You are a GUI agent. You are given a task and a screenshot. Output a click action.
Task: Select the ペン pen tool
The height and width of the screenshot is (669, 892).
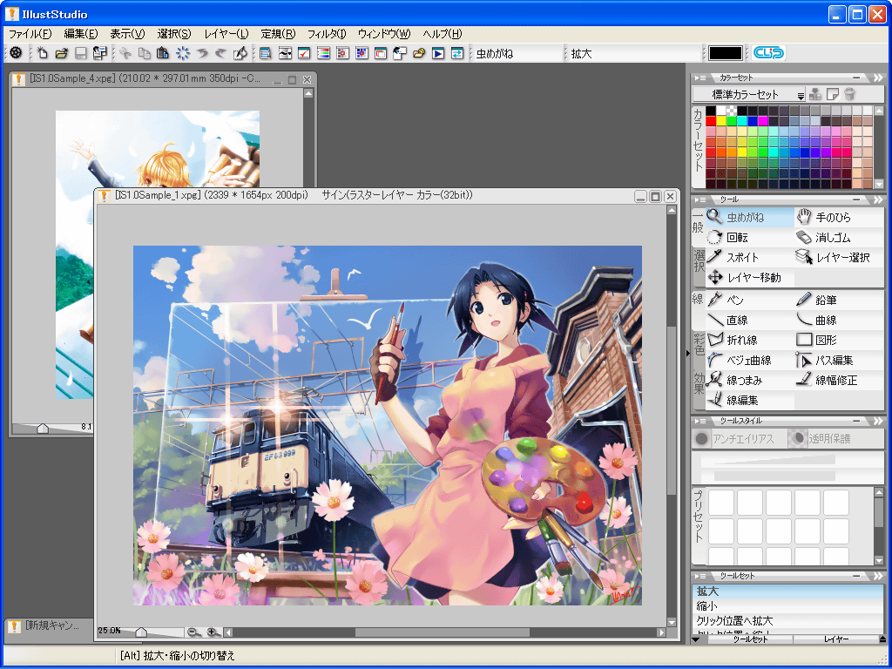tap(750, 300)
